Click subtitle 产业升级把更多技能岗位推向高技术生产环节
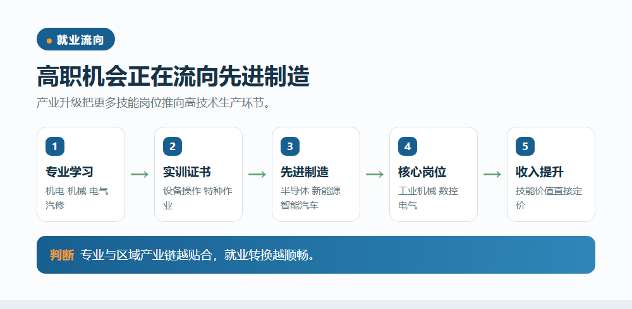 (x=153, y=103)
